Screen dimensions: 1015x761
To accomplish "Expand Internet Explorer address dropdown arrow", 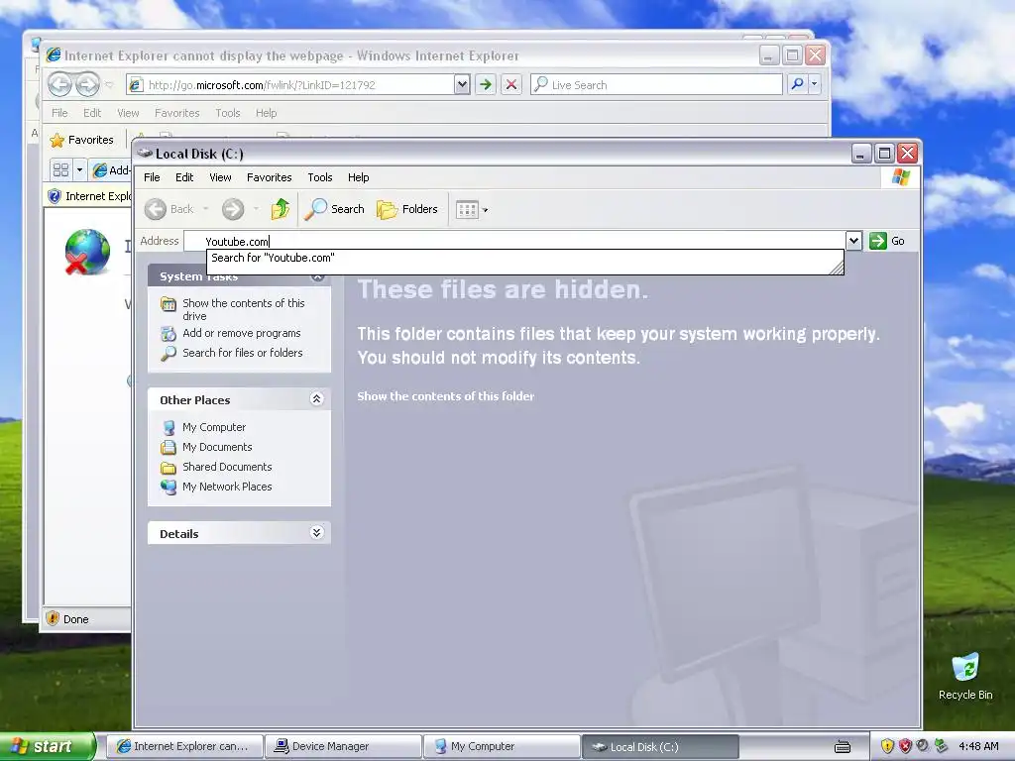I will (462, 85).
